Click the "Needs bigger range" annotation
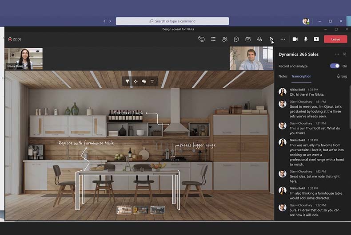The image size is (351, 235). point(198,145)
